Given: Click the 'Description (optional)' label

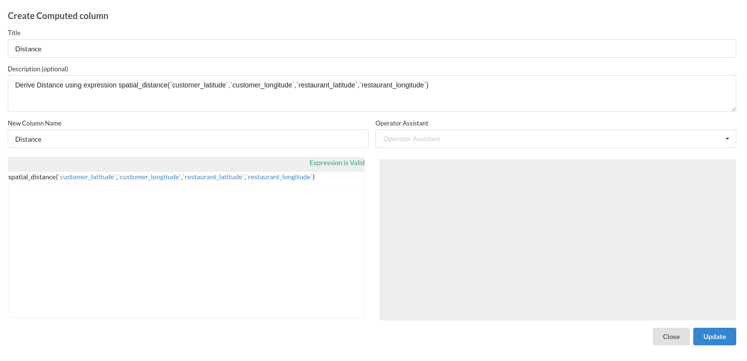Looking at the screenshot, I should pyautogui.click(x=38, y=69).
